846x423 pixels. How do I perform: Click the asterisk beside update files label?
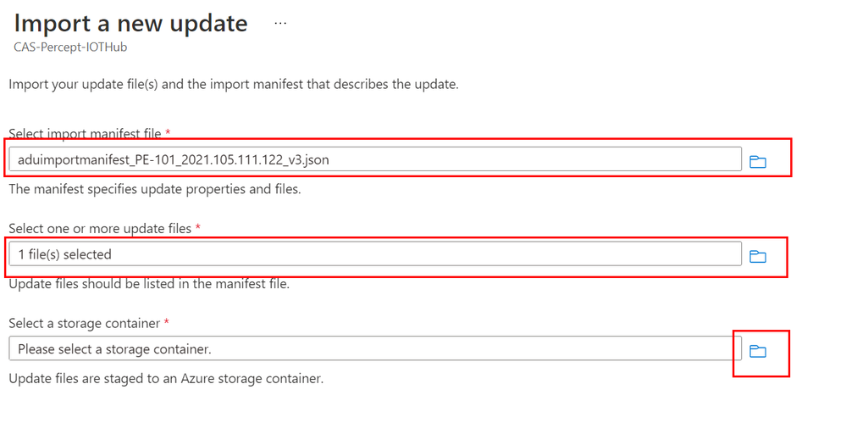(198, 227)
